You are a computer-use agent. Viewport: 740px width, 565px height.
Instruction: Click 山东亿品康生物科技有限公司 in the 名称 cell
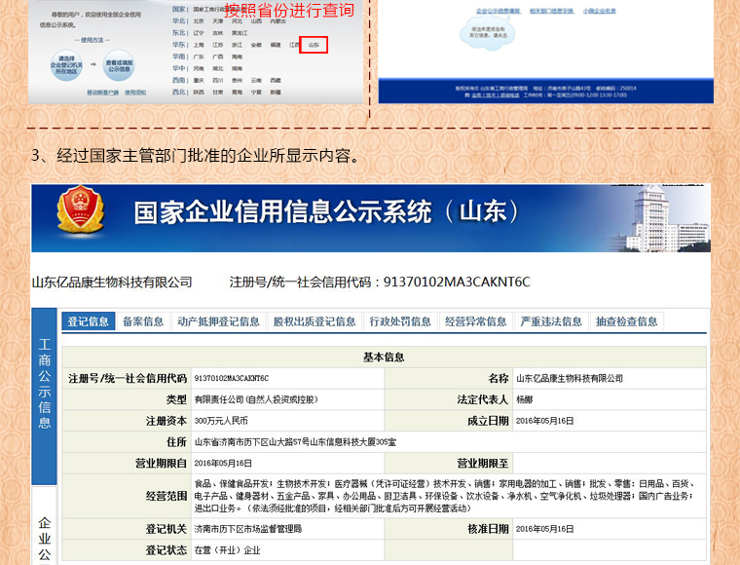coord(570,378)
